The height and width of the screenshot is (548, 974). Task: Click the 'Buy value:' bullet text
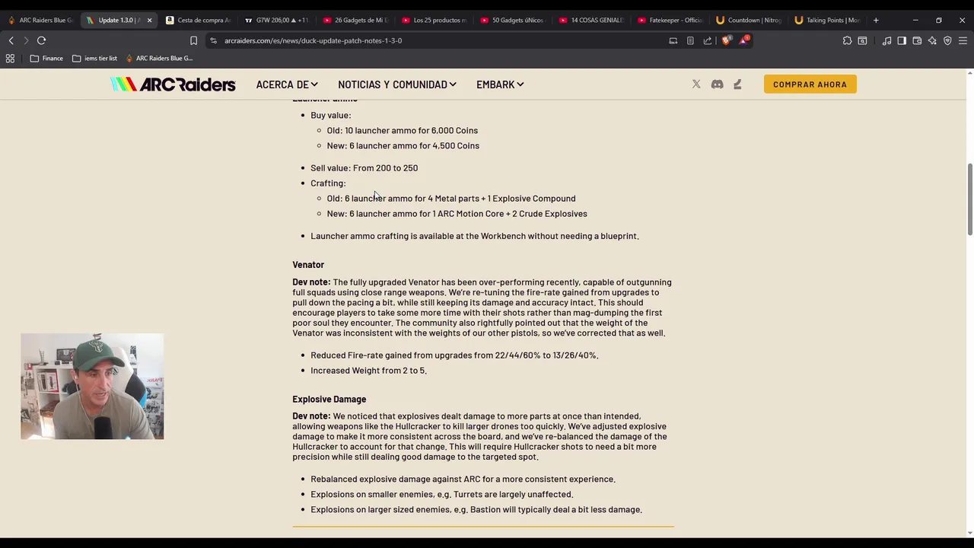pyautogui.click(x=330, y=116)
